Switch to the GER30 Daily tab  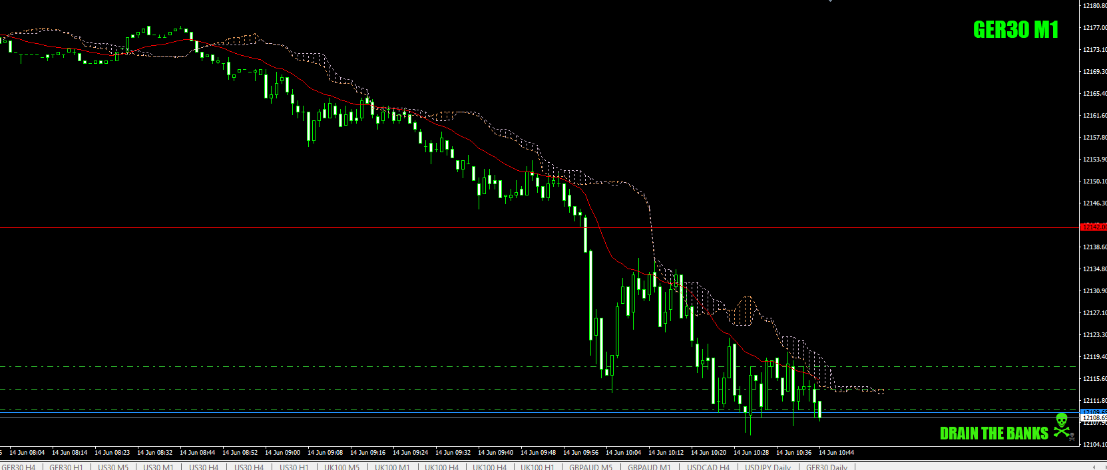(827, 467)
